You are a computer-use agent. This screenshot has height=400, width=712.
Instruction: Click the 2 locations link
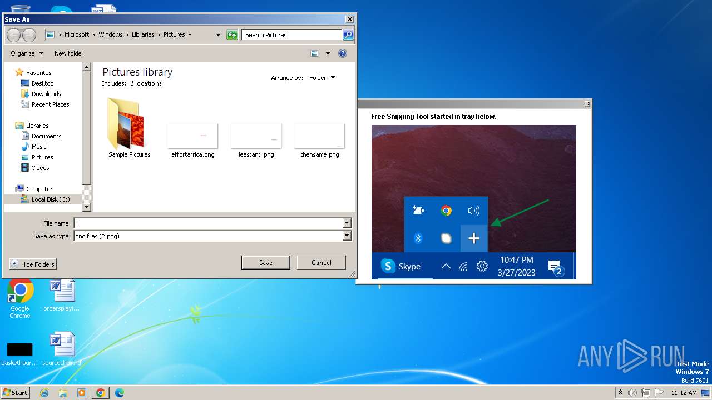pyautogui.click(x=146, y=83)
